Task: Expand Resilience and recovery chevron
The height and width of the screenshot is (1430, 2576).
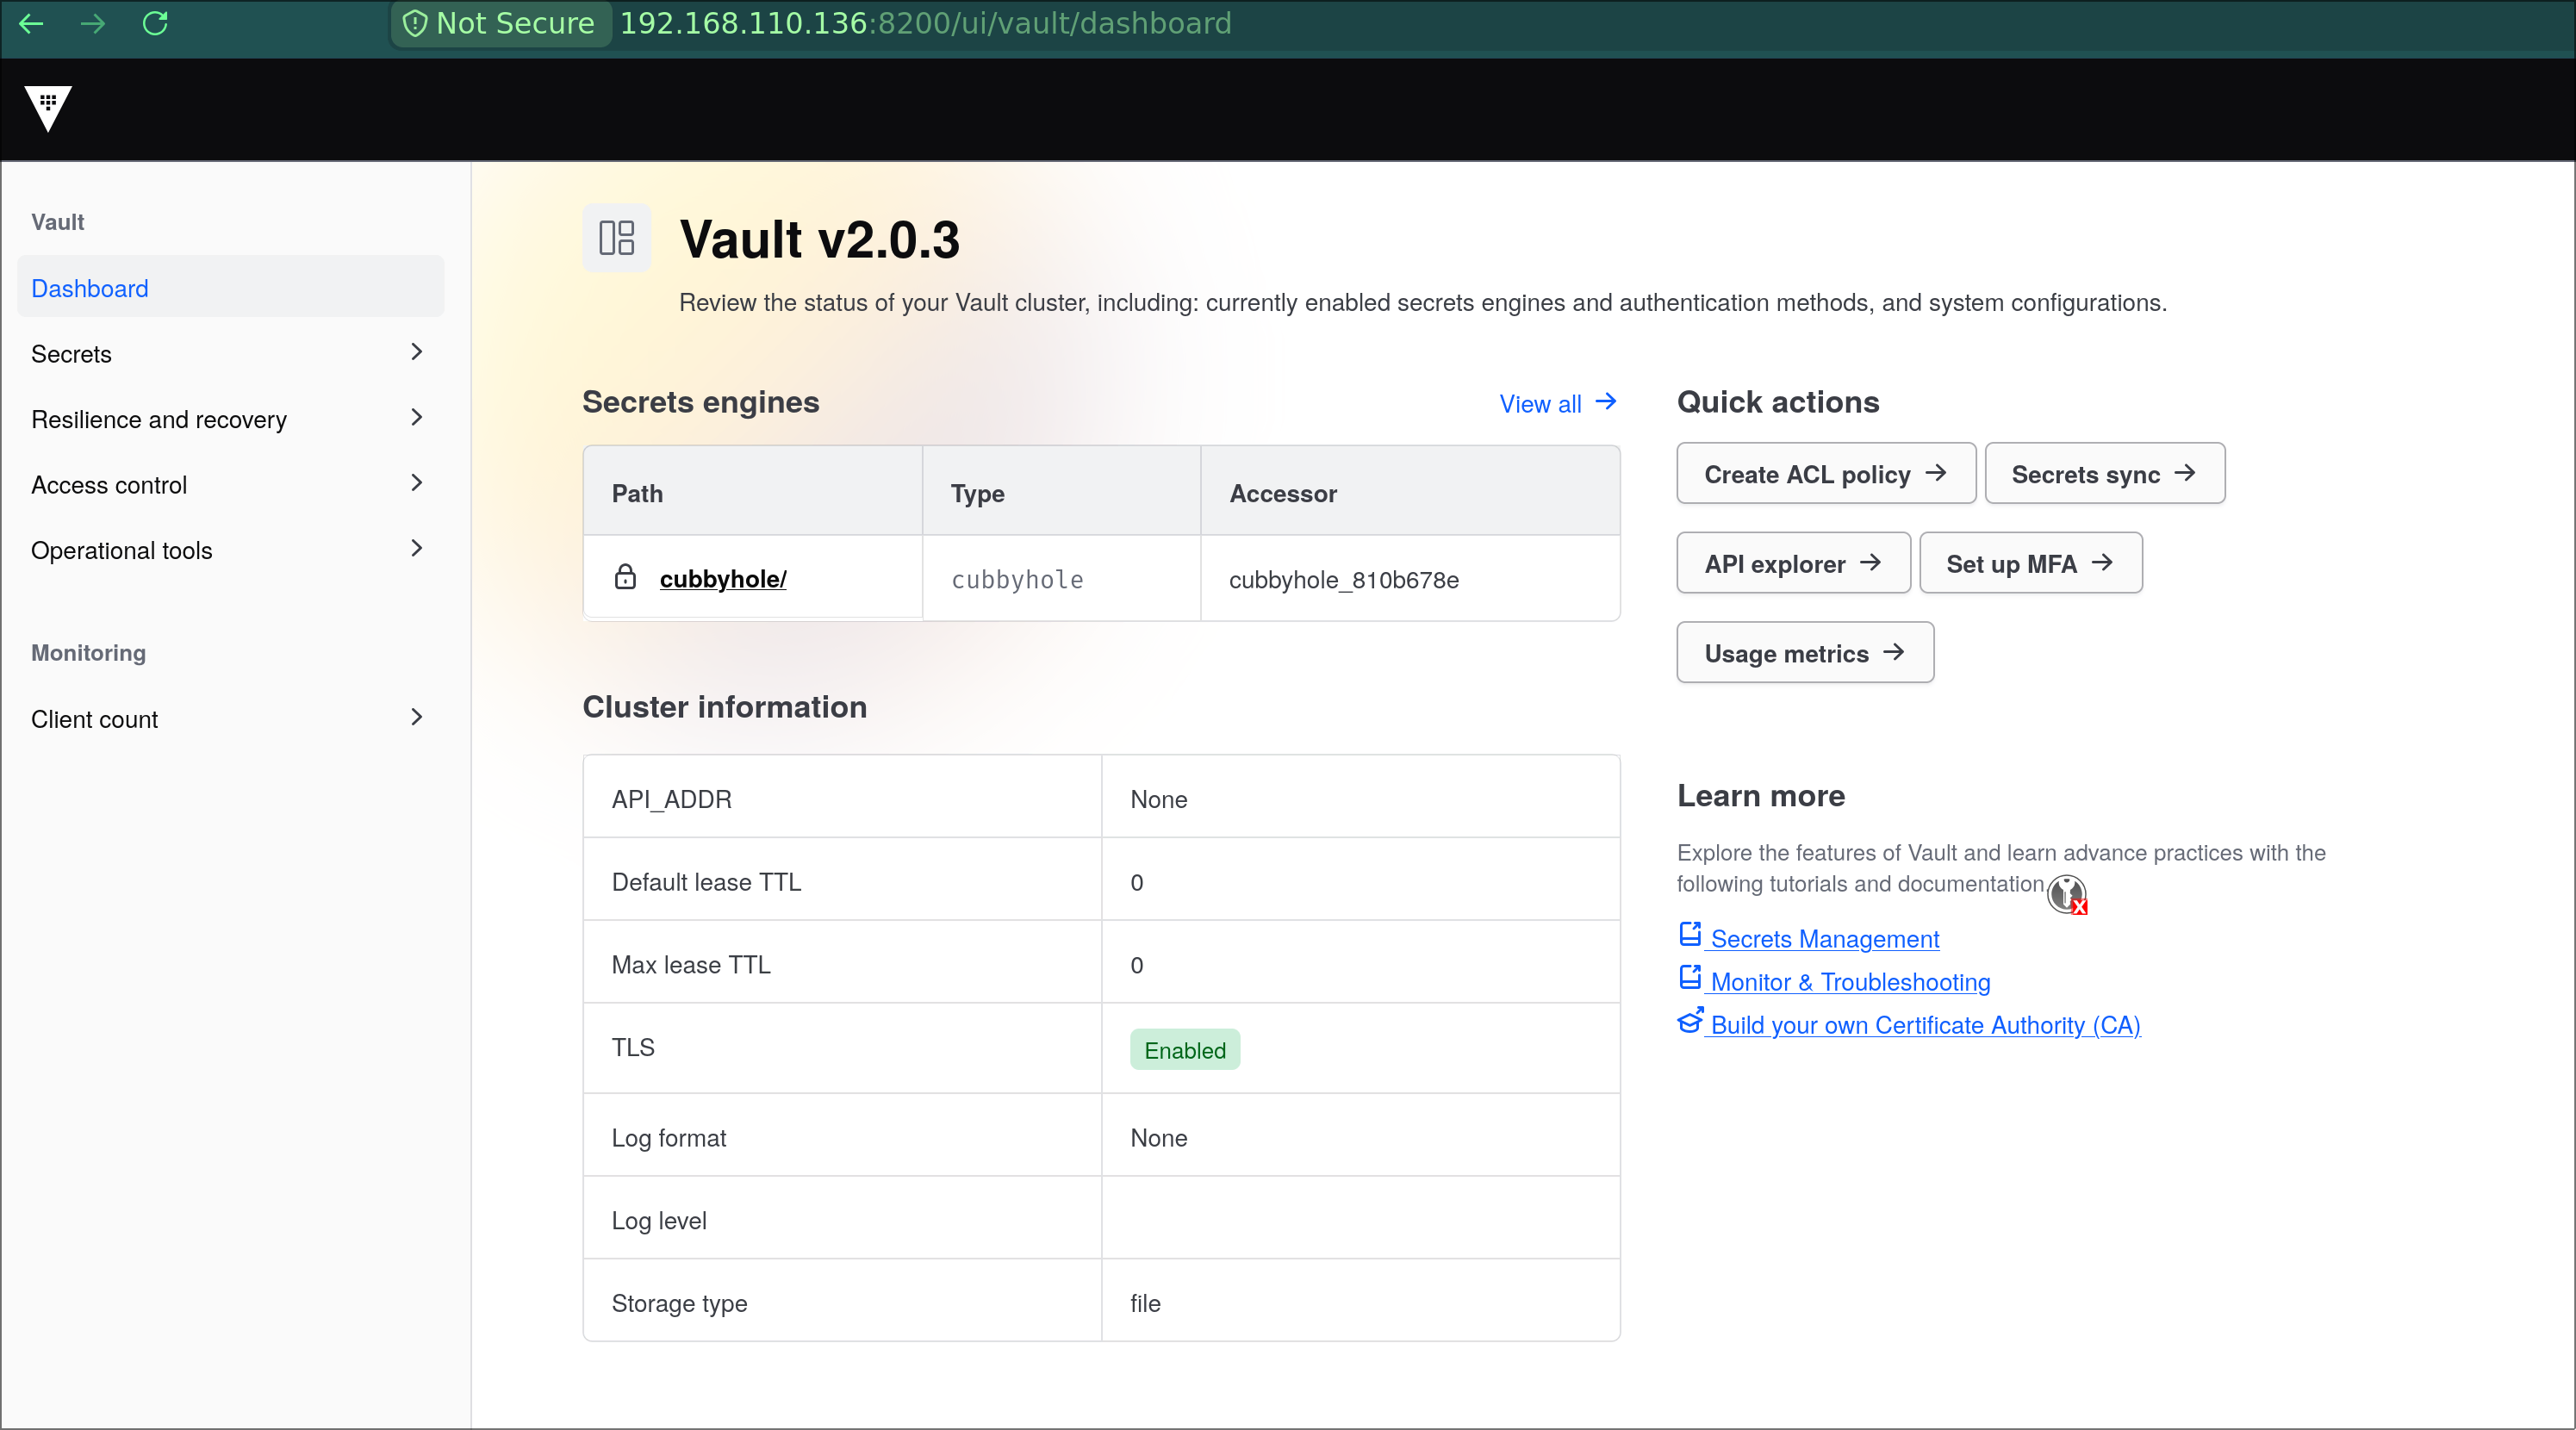Action: tap(417, 418)
